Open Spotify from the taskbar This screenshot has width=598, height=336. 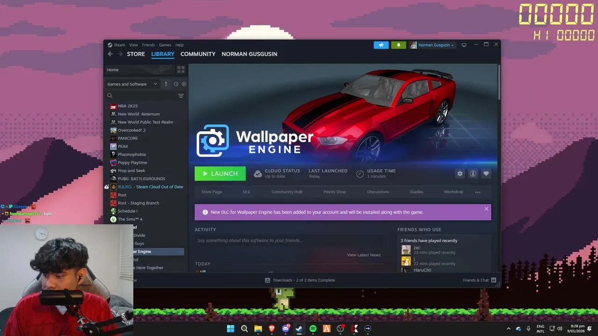point(313,329)
